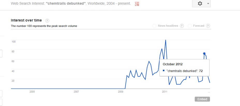
Task: Click help icon next to Interest over time
Action: click(47, 20)
